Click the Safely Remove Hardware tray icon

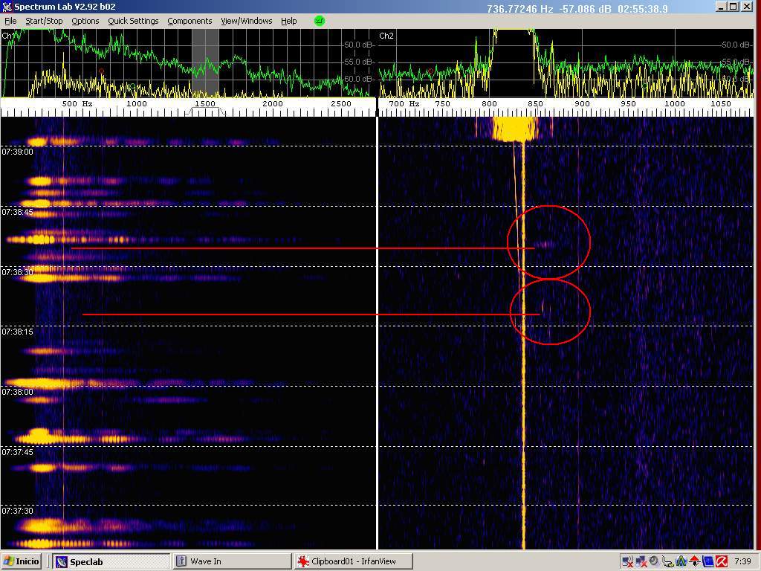(x=668, y=561)
